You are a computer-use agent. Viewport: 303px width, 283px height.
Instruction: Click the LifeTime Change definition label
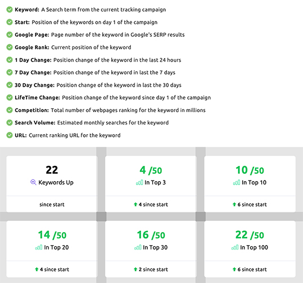pos(37,97)
